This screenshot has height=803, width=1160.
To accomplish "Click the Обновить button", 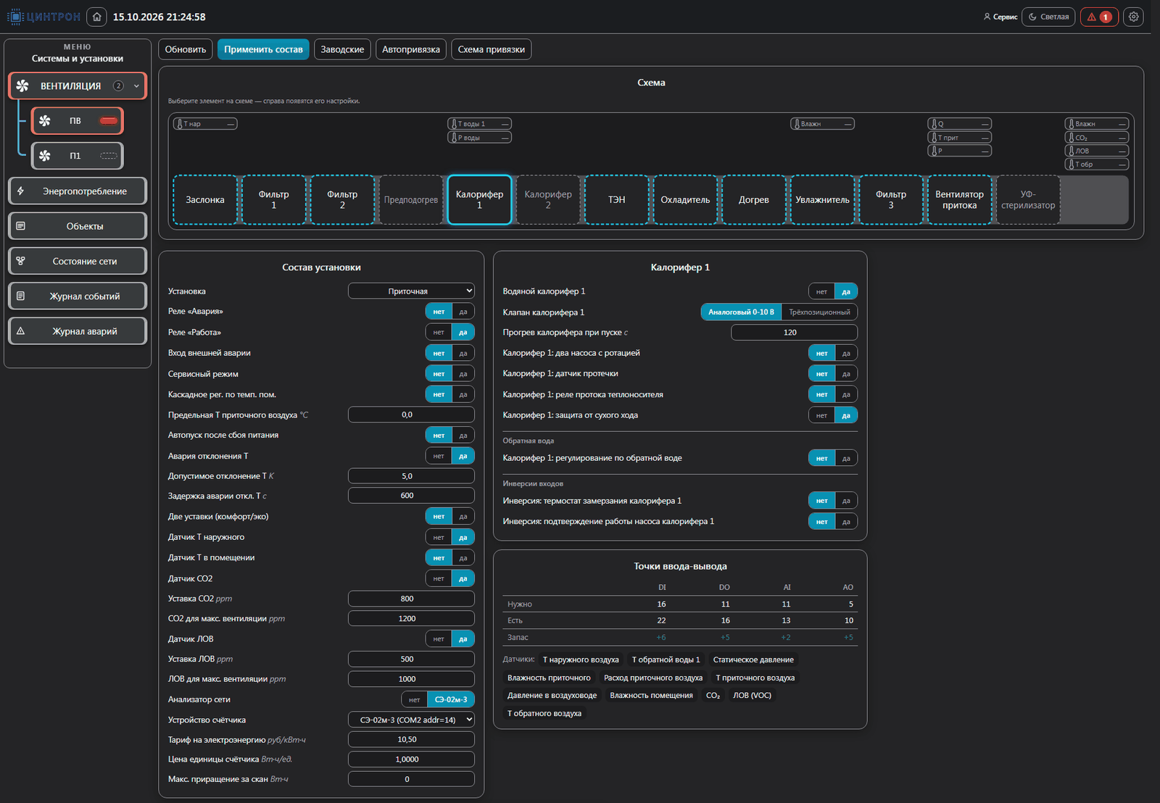I will tap(186, 49).
